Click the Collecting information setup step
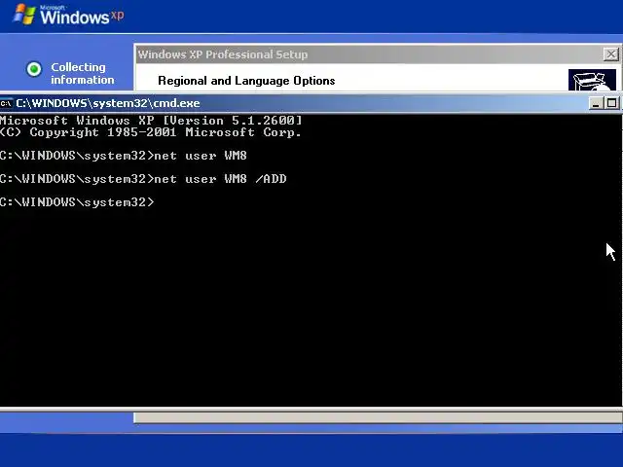The height and width of the screenshot is (467, 623). pyautogui.click(x=83, y=74)
